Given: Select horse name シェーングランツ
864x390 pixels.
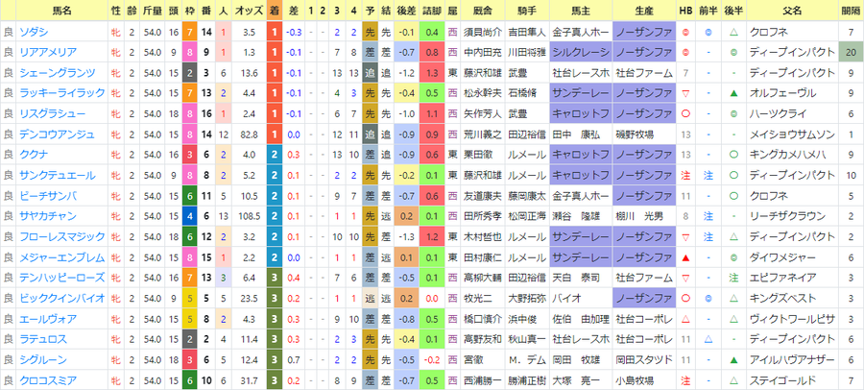Looking at the screenshot, I should (57, 73).
